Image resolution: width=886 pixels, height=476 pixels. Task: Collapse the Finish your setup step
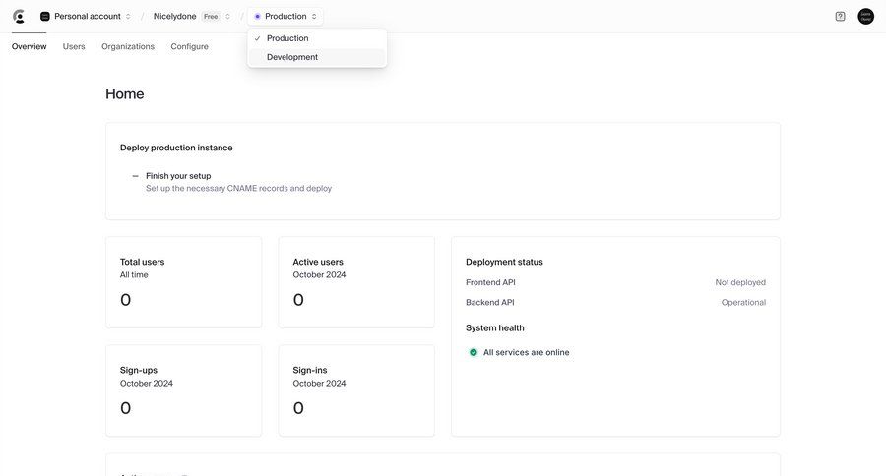point(135,176)
